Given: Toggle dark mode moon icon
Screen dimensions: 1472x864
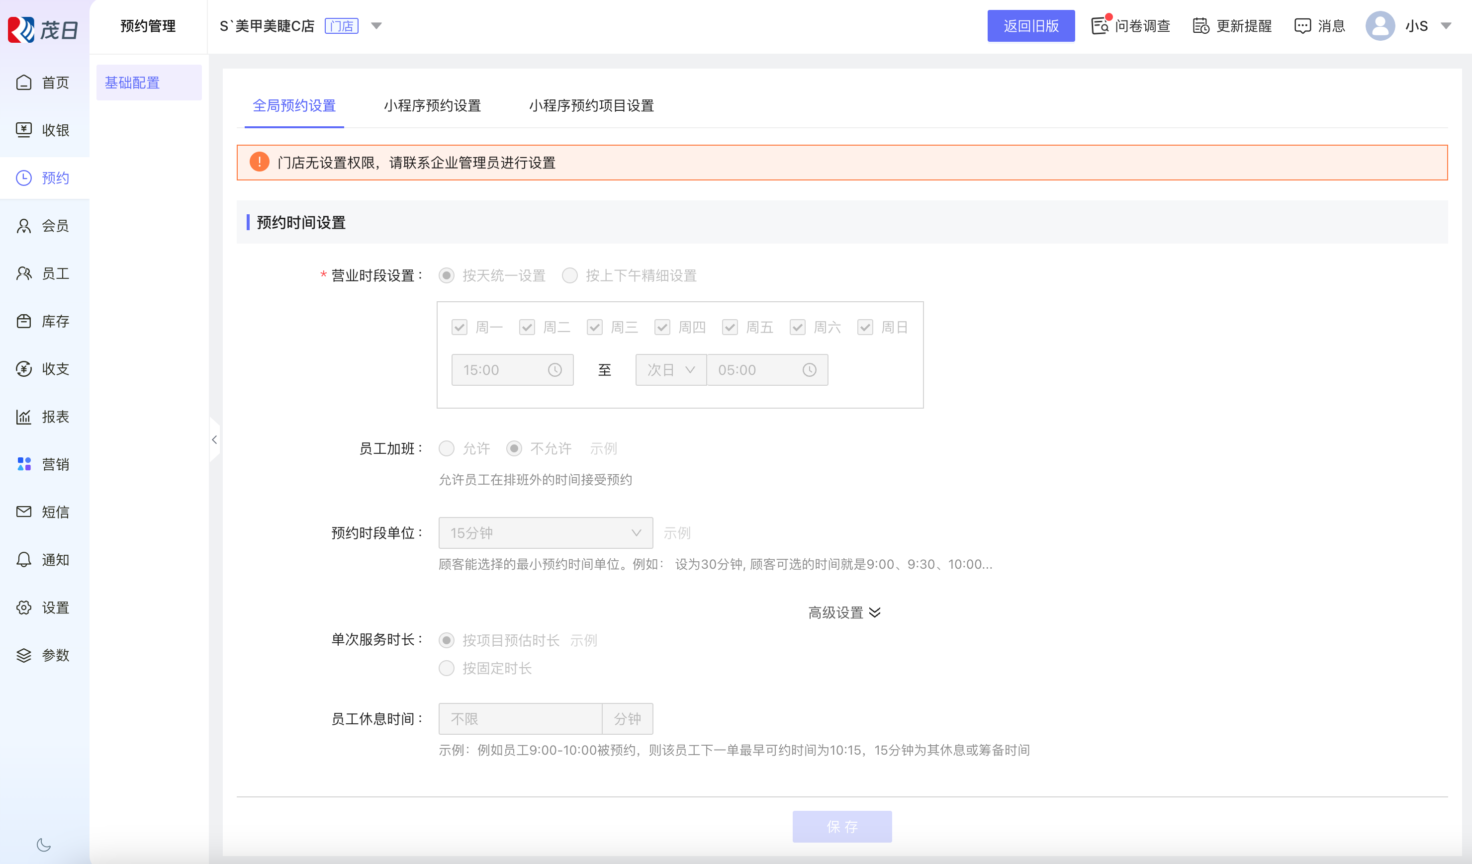Looking at the screenshot, I should [44, 845].
